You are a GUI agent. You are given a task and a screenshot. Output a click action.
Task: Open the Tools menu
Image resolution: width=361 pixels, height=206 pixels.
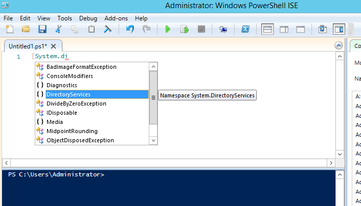pyautogui.click(x=64, y=18)
